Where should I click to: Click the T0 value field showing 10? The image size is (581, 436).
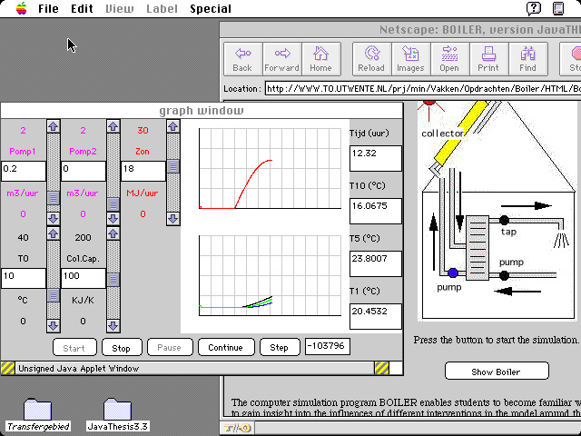(x=24, y=279)
